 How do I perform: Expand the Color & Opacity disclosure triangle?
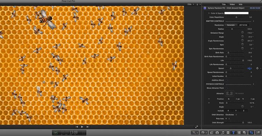209,13
